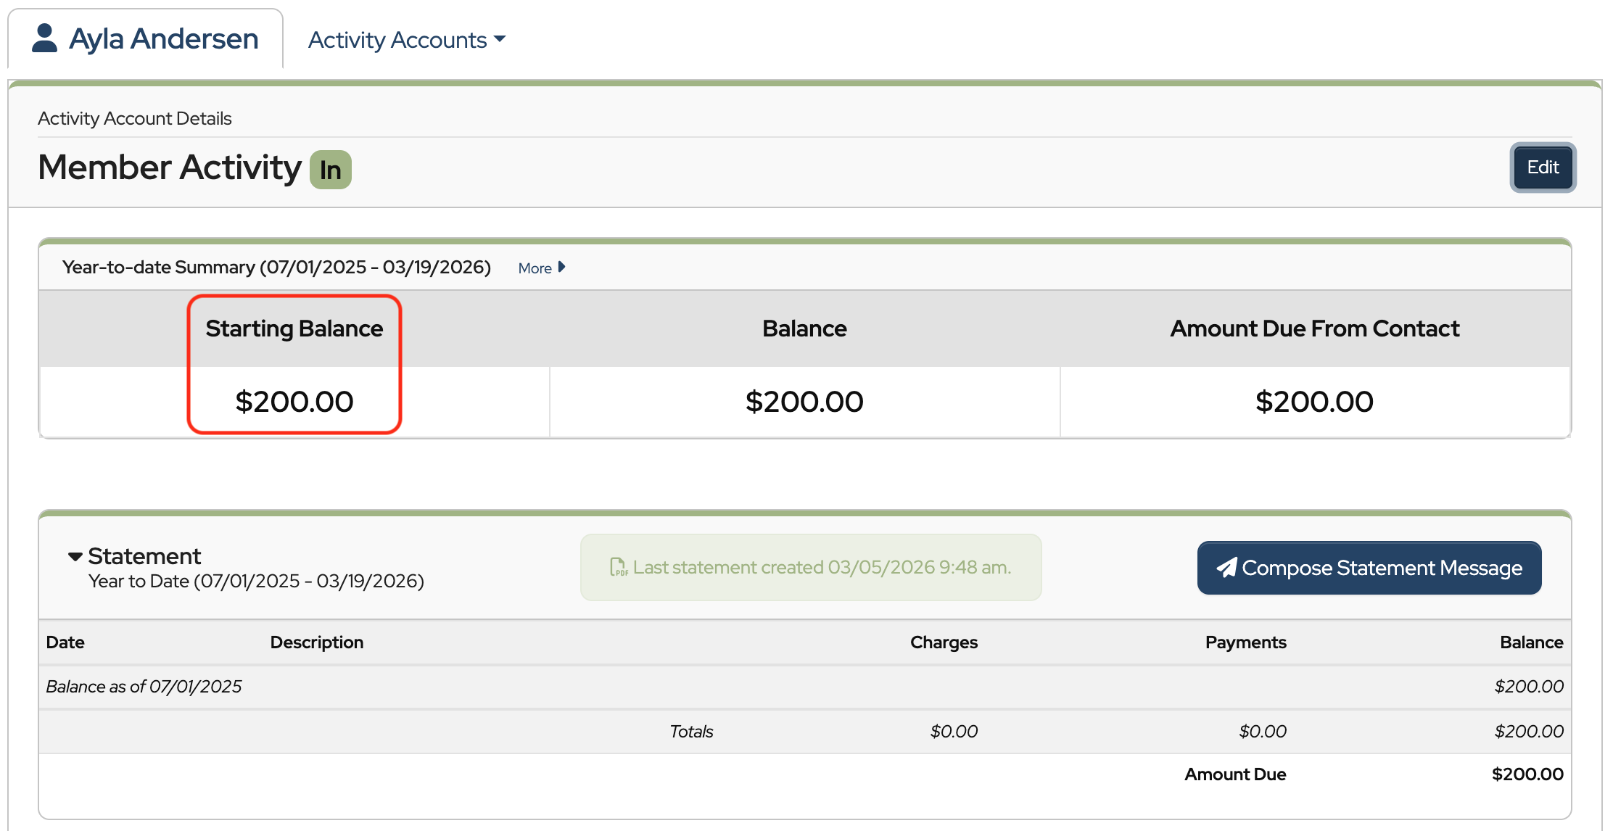Screen dimensions: 1613x831
Task: Click the Balance as of 07/01/2025 row
Action: click(x=144, y=687)
